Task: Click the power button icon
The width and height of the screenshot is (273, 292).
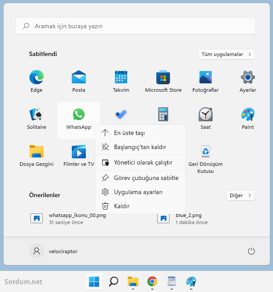Action: (251, 251)
